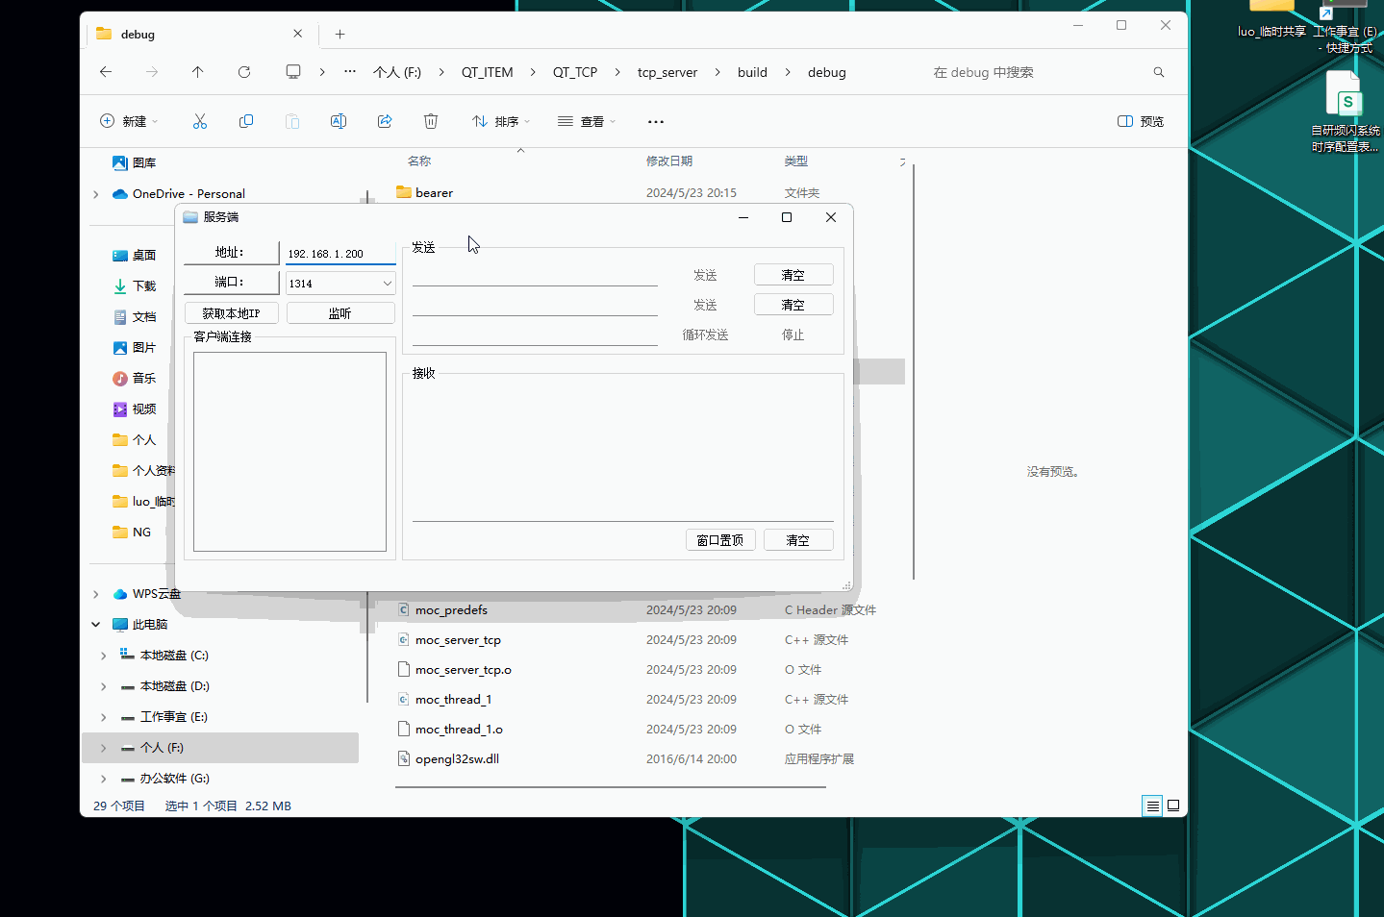The image size is (1384, 917).
Task: Open the View (查看) menu
Action: [587, 121]
